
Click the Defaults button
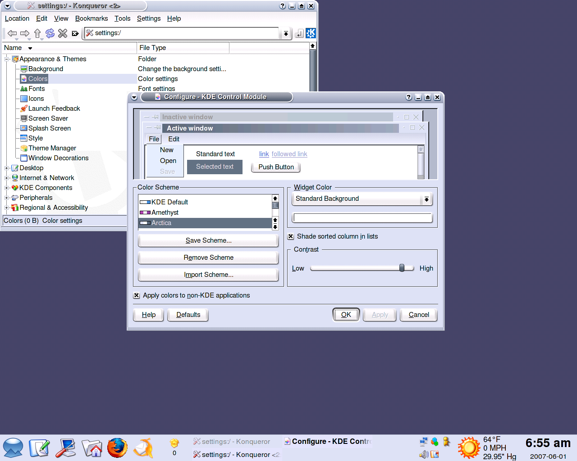tap(188, 315)
